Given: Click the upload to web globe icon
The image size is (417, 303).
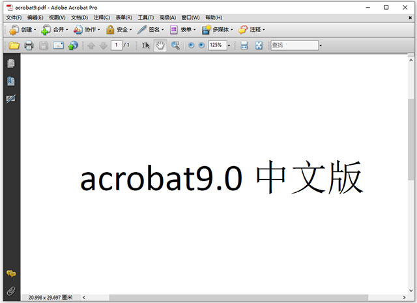Looking at the screenshot, I should click(x=73, y=46).
